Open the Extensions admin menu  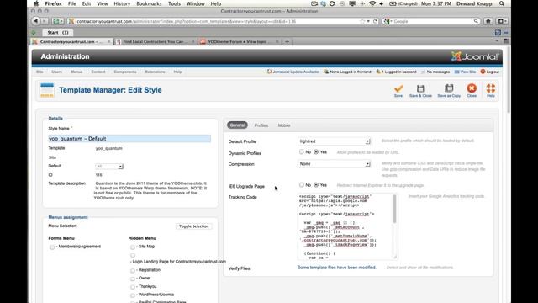point(155,72)
